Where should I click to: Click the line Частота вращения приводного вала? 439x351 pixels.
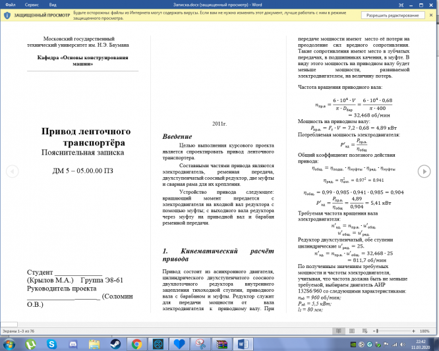pyautogui.click(x=340, y=87)
